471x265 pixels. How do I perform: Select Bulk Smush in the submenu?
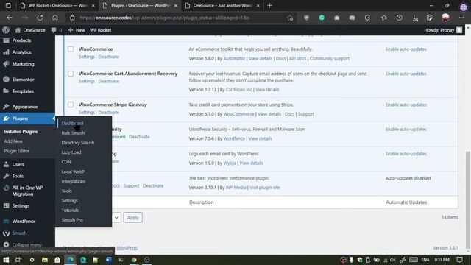[x=73, y=132]
